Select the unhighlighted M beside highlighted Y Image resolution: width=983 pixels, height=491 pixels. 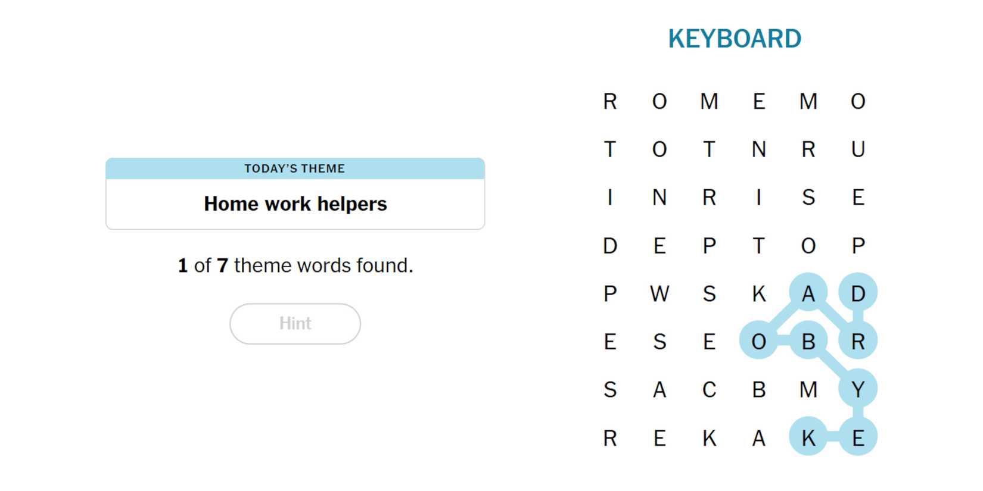(808, 390)
